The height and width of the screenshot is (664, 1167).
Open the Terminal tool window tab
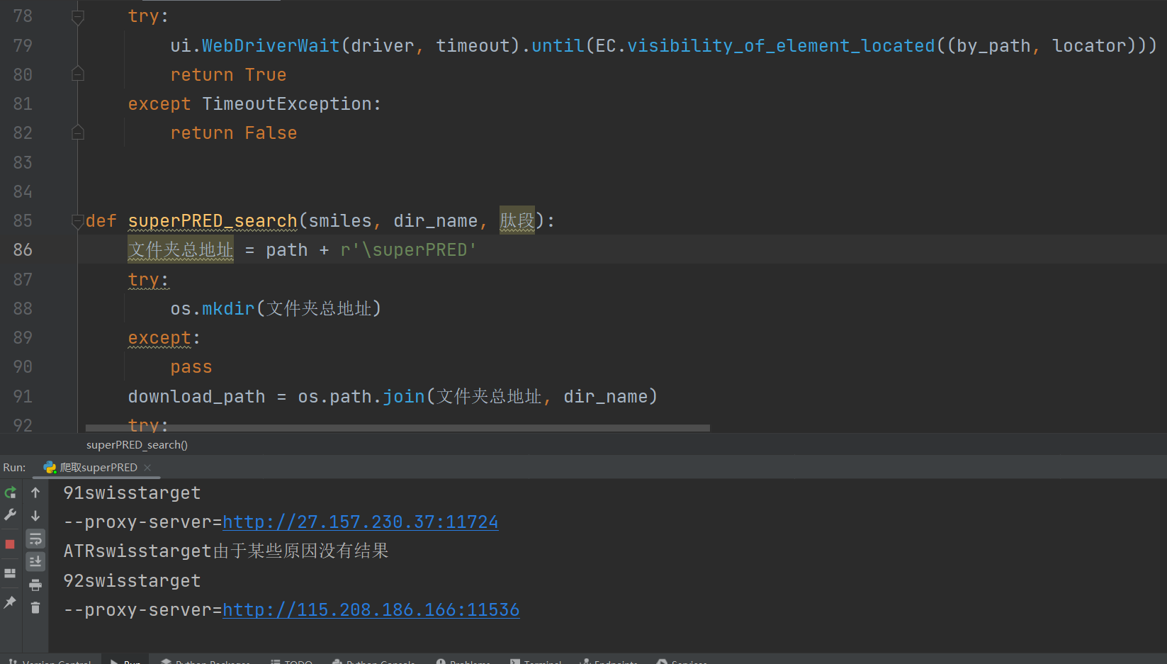tap(536, 660)
